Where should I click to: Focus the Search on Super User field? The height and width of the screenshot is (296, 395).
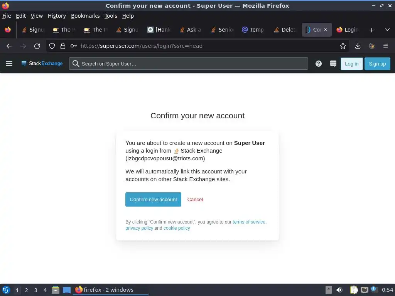188,64
